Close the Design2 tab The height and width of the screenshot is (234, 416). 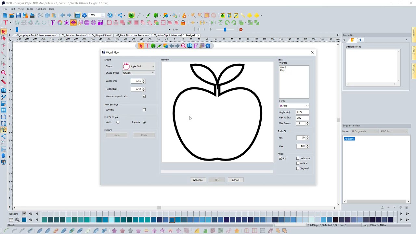pyautogui.click(x=198, y=35)
